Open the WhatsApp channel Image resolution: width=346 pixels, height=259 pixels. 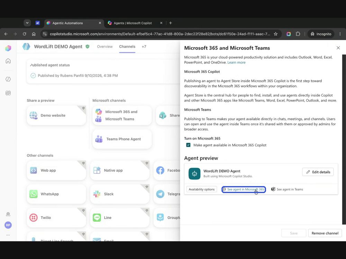click(x=56, y=194)
